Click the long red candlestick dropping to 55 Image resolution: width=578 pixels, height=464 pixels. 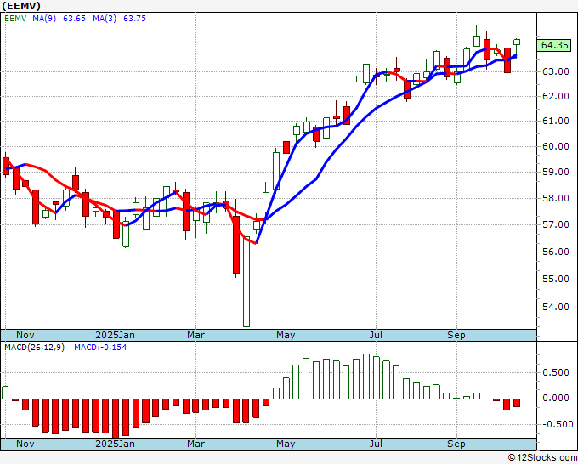coord(236,245)
